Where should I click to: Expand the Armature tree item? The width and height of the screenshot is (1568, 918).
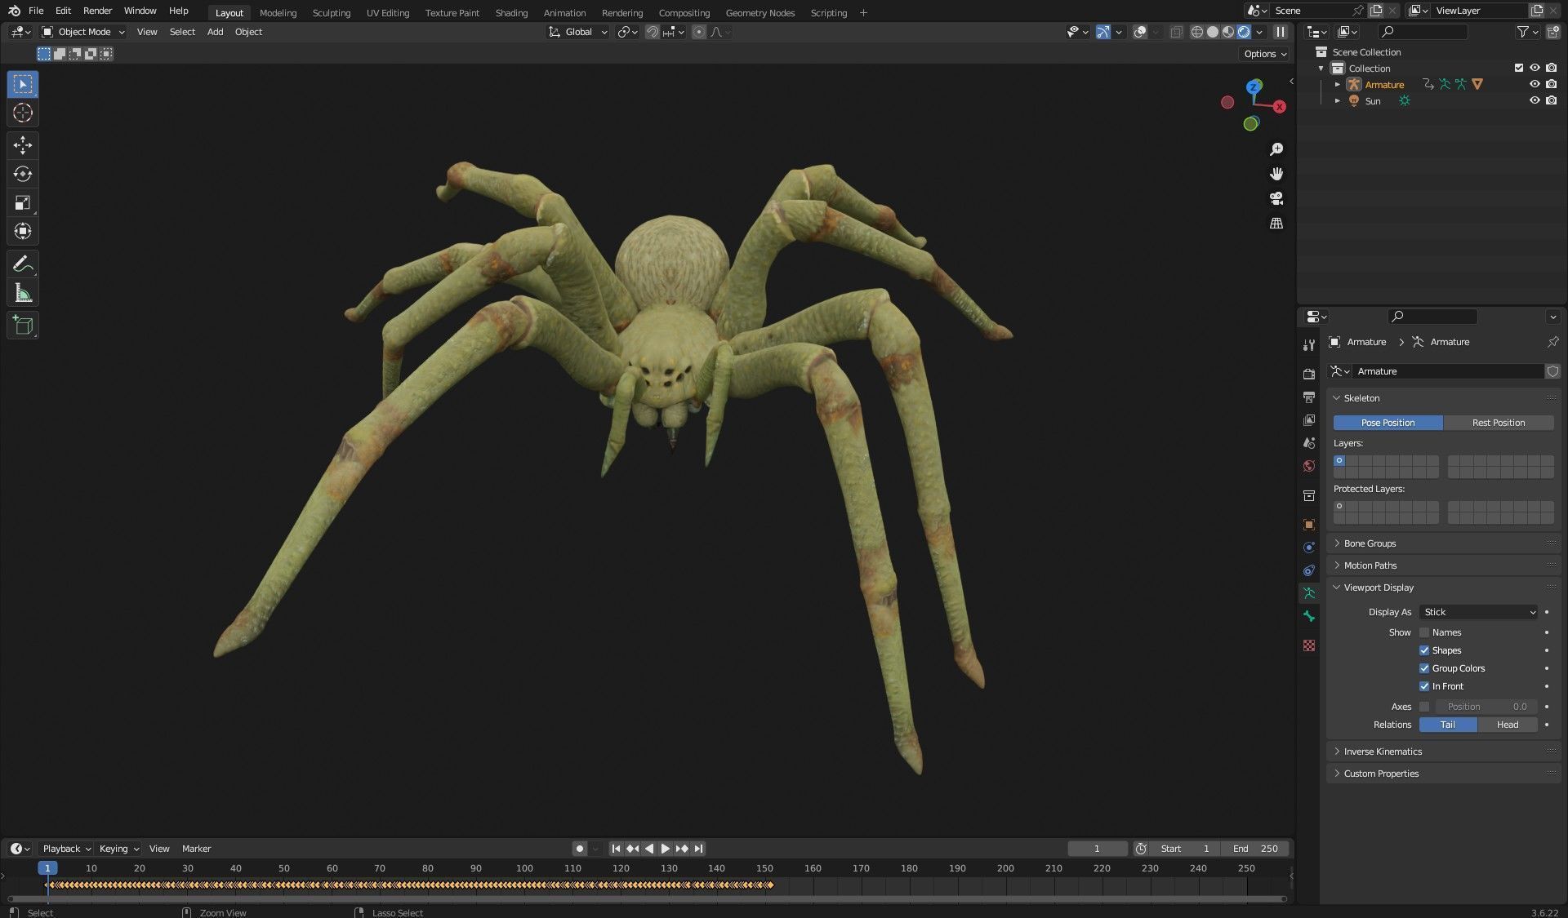tap(1338, 84)
